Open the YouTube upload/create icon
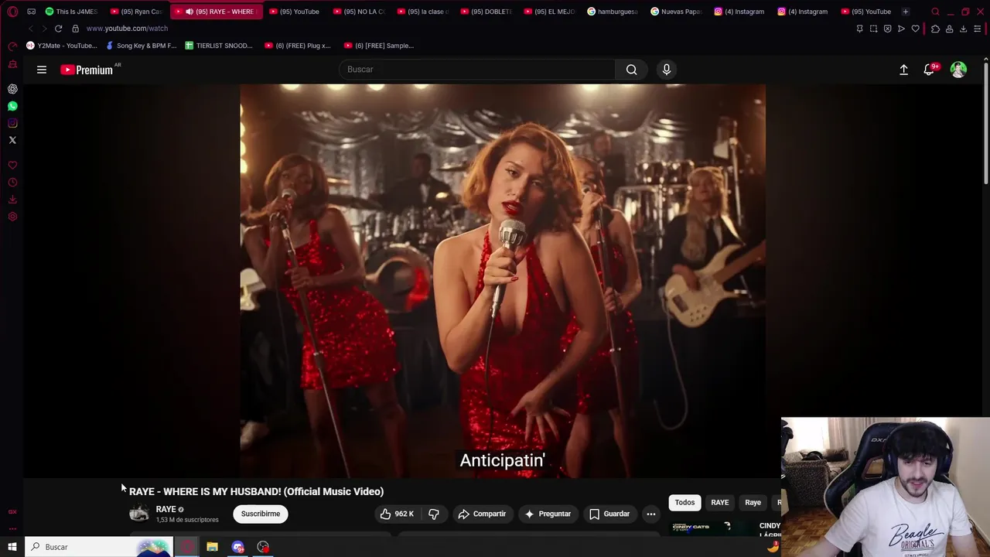This screenshot has width=990, height=557. point(903,70)
